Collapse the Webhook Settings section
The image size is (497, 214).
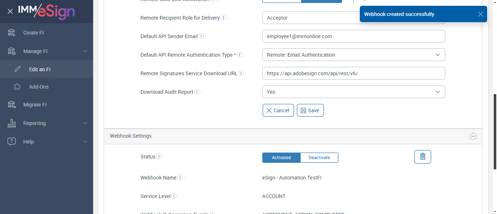(473, 136)
